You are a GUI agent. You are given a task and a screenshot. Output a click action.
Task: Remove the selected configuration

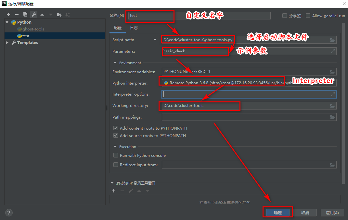pos(17,15)
